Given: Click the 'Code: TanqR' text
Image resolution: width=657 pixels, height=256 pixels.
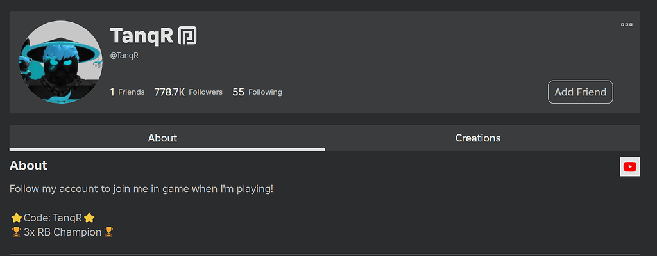Looking at the screenshot, I should pyautogui.click(x=53, y=218).
